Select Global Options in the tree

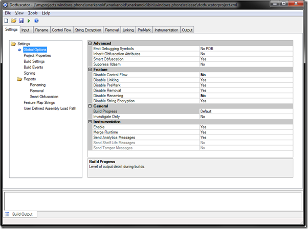[x=35, y=50]
